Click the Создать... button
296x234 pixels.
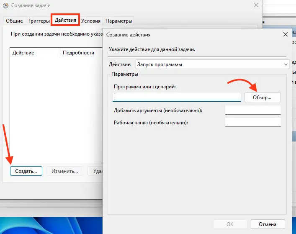[26, 171]
